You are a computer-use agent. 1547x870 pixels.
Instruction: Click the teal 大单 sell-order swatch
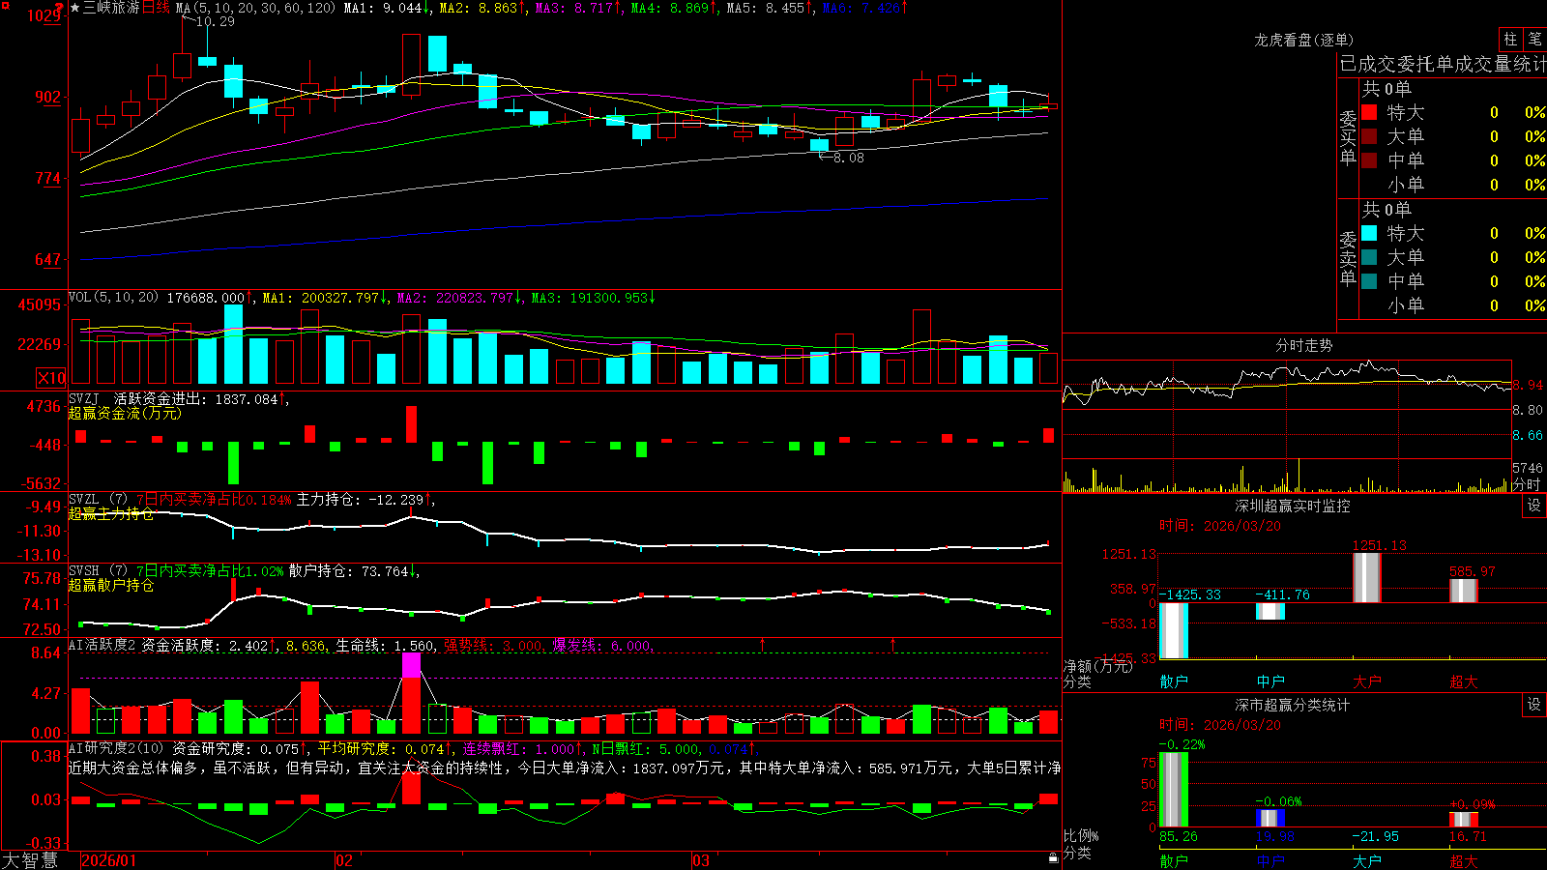point(1369,257)
